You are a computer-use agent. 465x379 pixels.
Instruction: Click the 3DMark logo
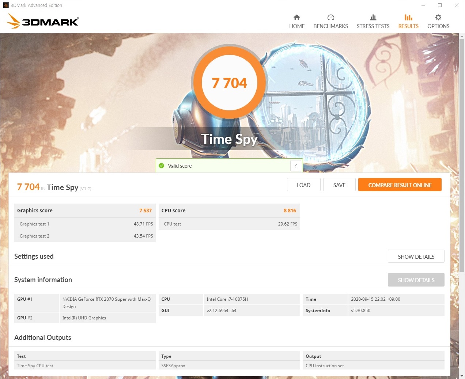point(42,21)
